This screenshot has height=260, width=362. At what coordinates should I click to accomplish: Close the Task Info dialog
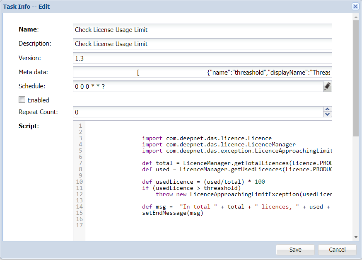[355, 7]
